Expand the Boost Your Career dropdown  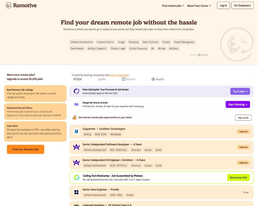(x=199, y=6)
